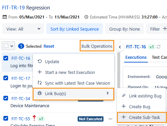Select Update from bulk menu
This screenshot has width=167, height=126.
point(74,61)
